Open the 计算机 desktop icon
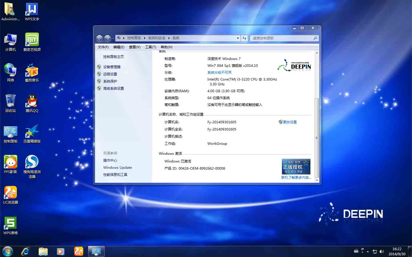Image resolution: width=412 pixels, height=257 pixels. 10,42
